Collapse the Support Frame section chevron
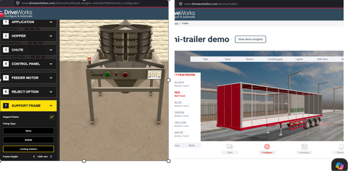This screenshot has height=178, width=348. click(x=51, y=106)
